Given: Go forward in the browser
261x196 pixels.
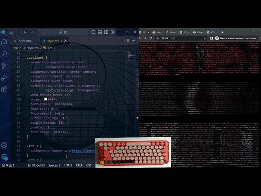Looking at the screenshot, I should pos(145,38).
